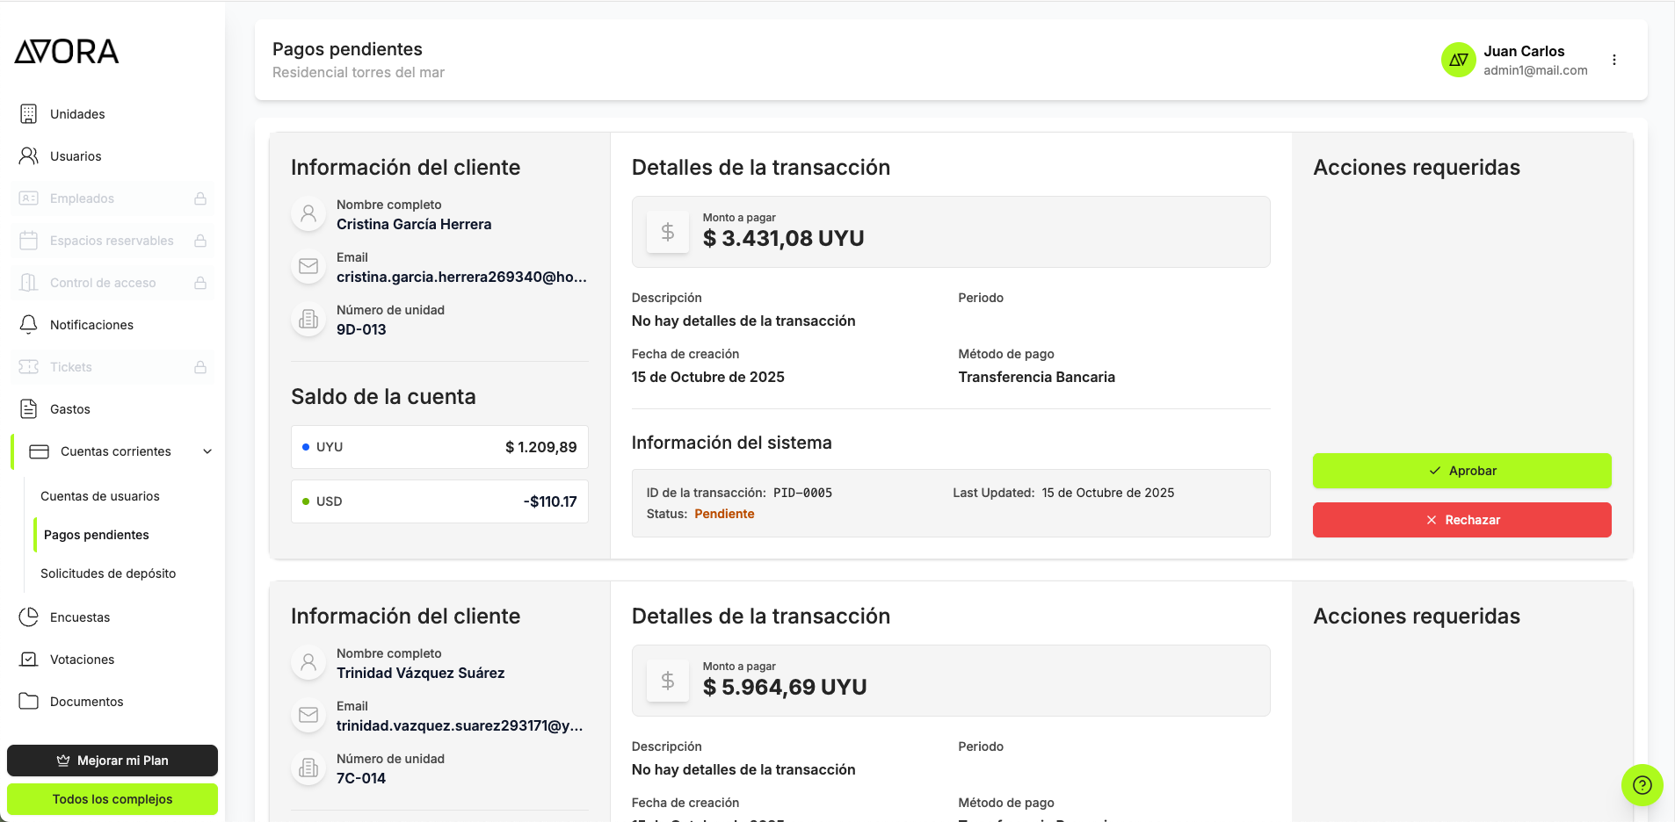Collapse the Cuentas corrientes section
Viewport: 1675px width, 822px height.
coord(207,451)
